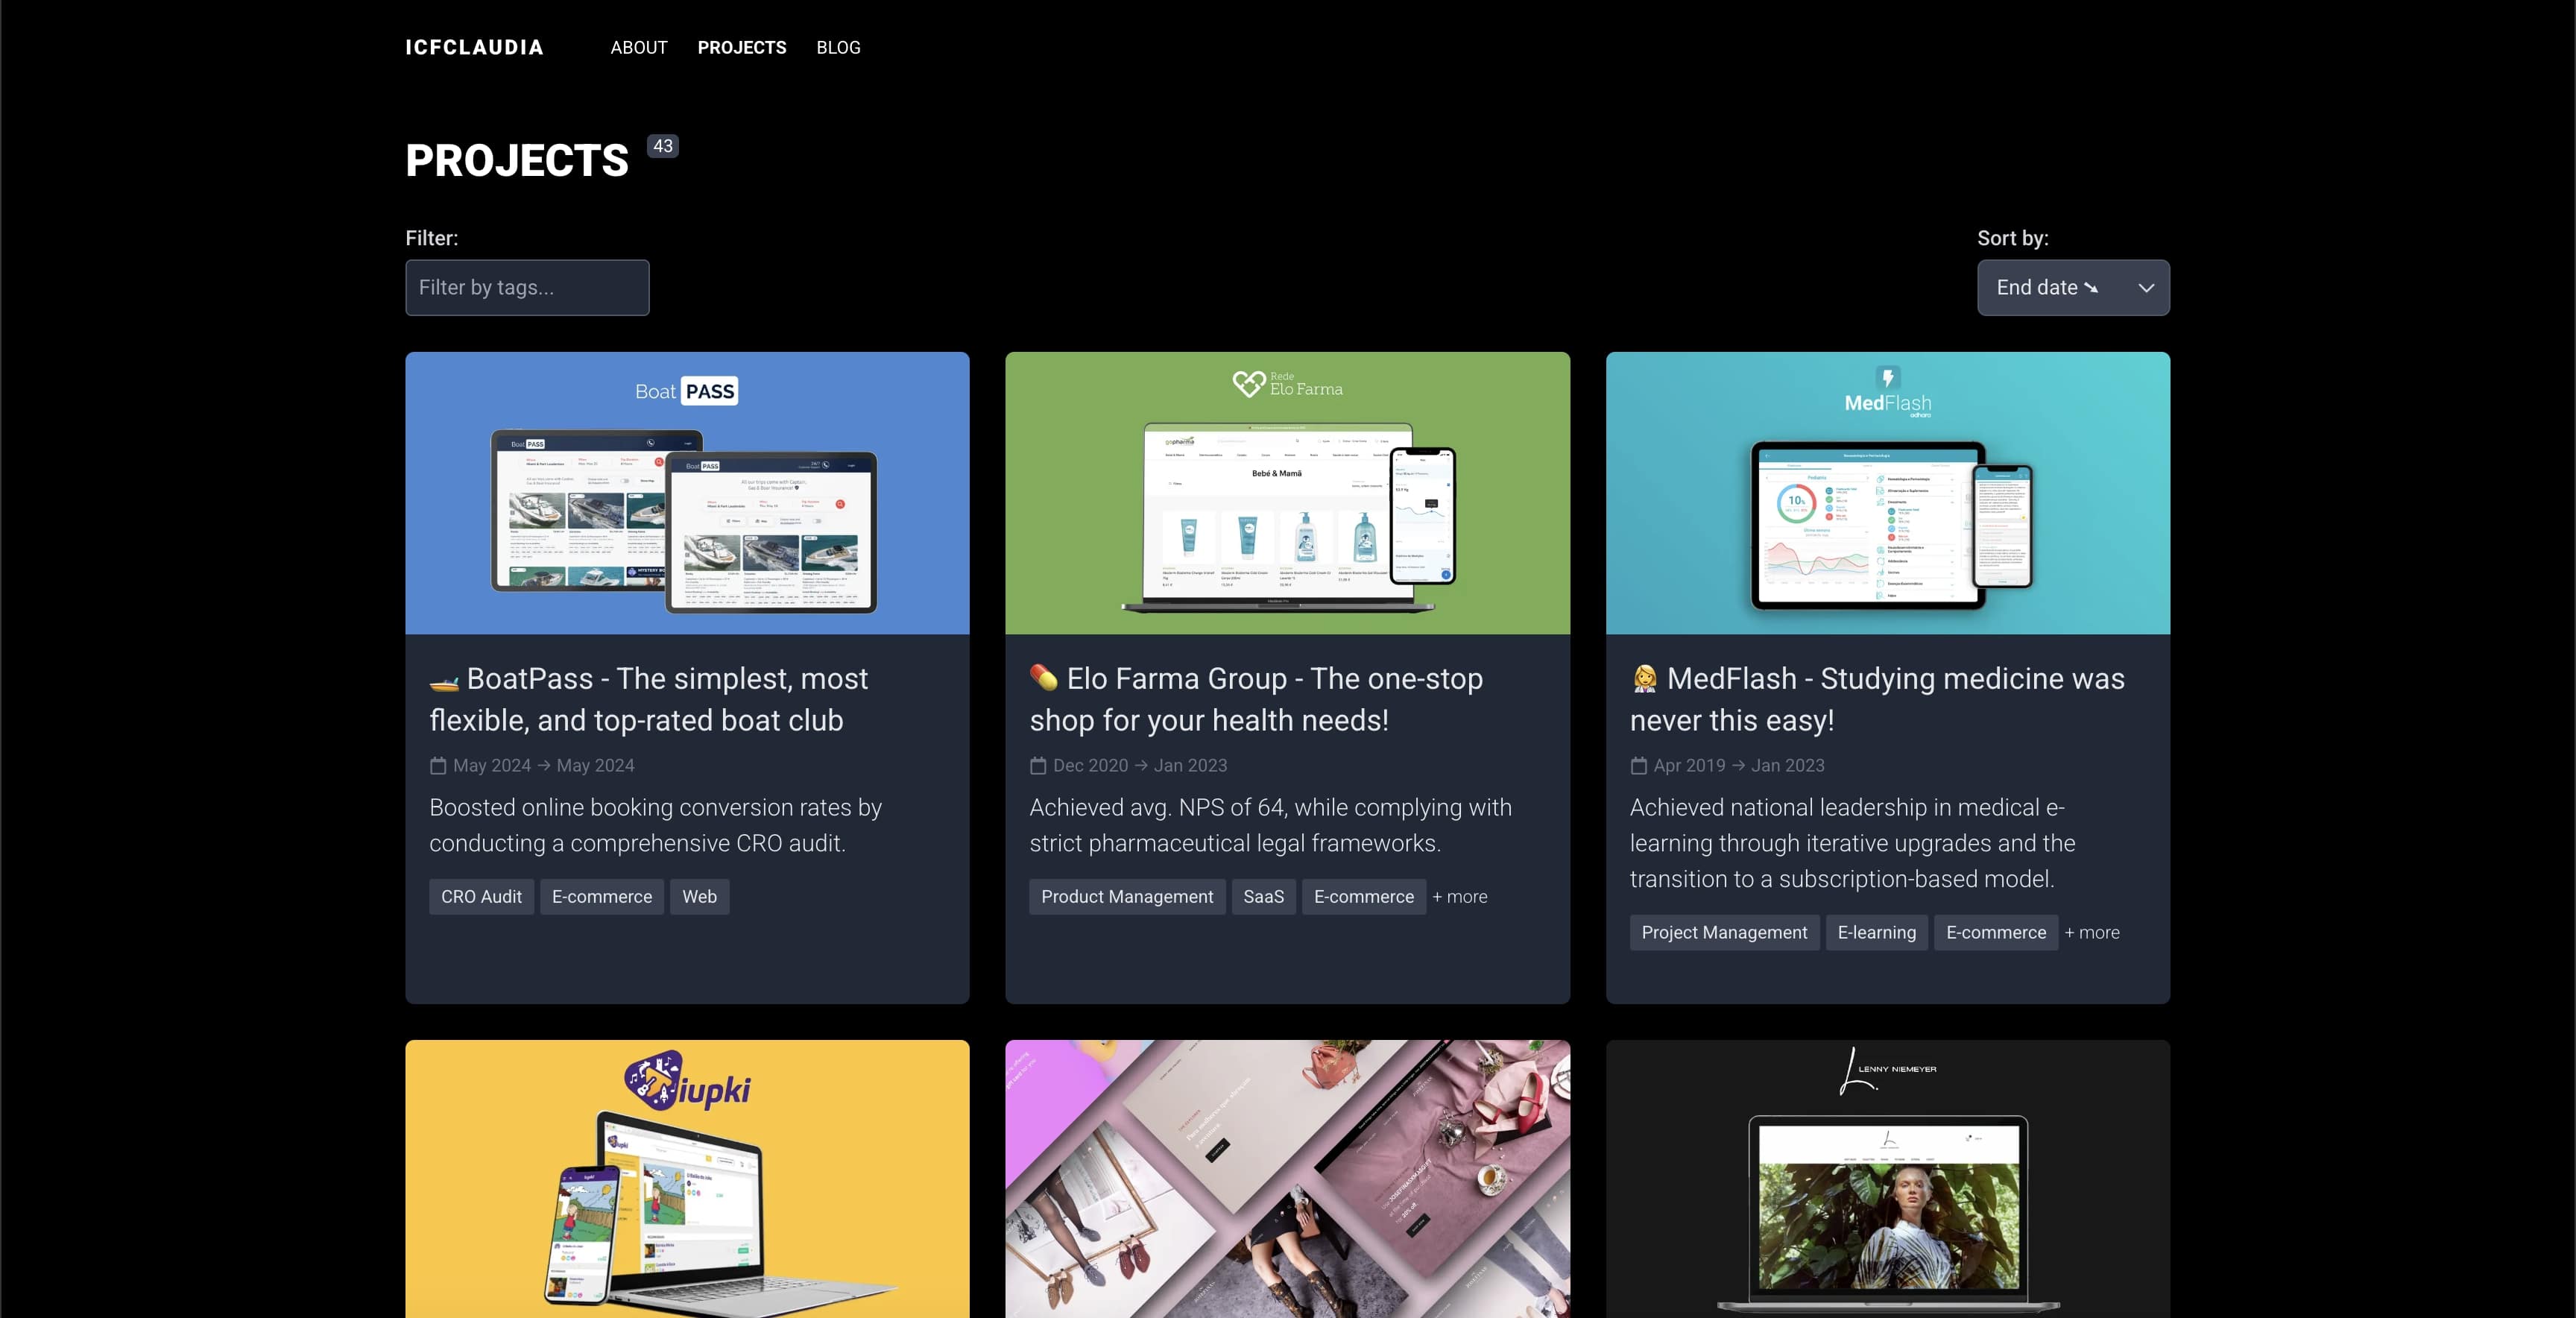Click the Elo Farma project thumbnail image
2576x1318 pixels.
click(x=1287, y=493)
